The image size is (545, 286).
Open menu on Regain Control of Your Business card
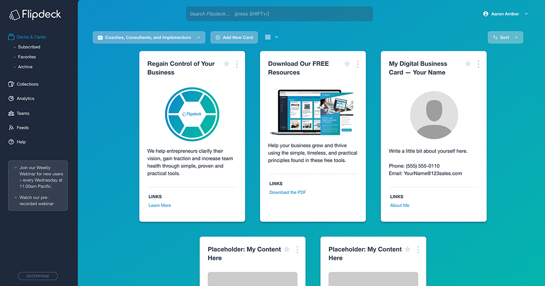(x=237, y=64)
